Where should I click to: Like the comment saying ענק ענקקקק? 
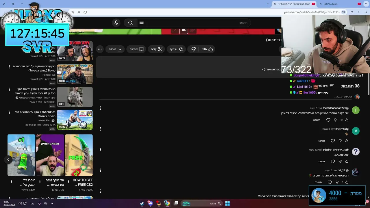(x=347, y=161)
